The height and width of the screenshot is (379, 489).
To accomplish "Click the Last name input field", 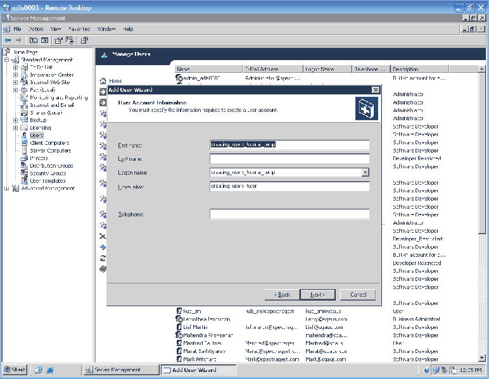I will pos(289,159).
